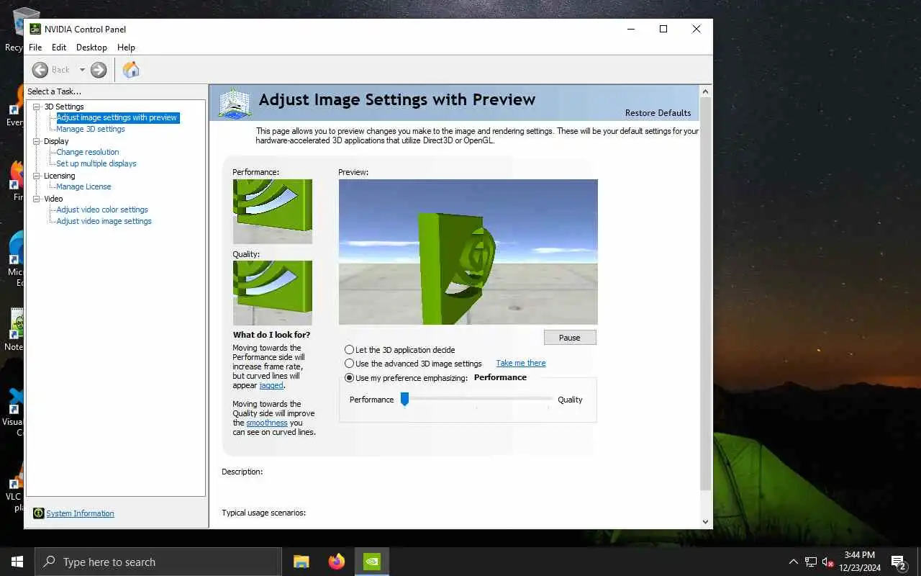The image size is (921, 576).
Task: Click the Licensing tree label
Action: [59, 176]
